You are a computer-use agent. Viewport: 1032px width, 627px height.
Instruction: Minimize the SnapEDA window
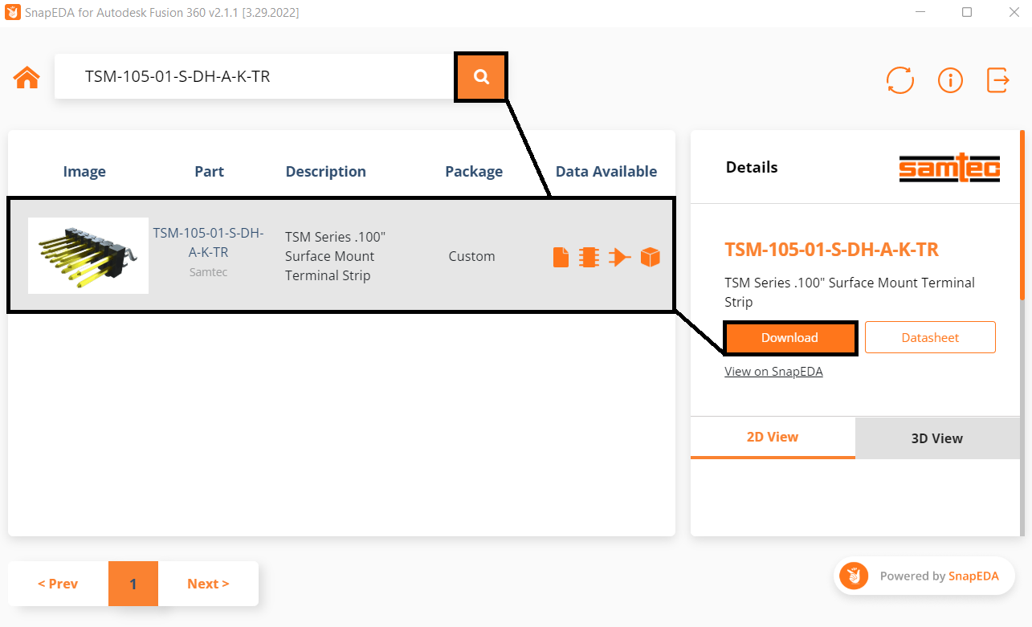coord(919,12)
